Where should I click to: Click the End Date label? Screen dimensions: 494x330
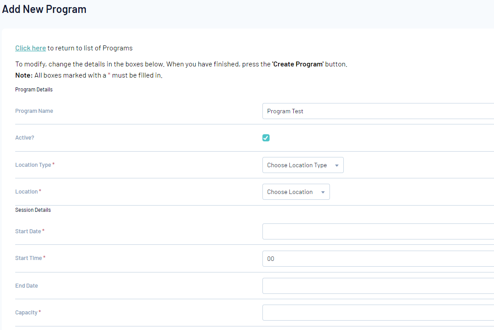point(26,286)
